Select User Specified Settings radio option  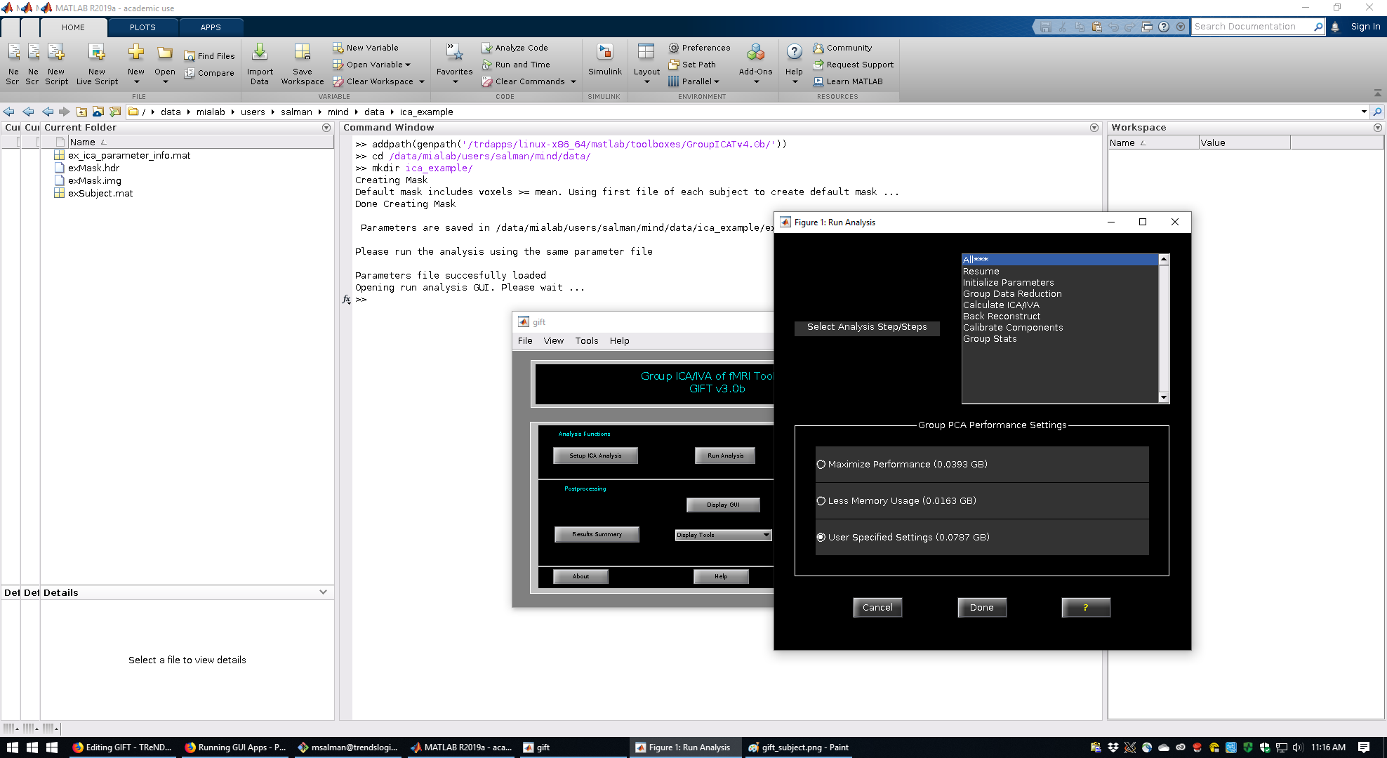[x=821, y=538]
